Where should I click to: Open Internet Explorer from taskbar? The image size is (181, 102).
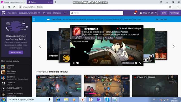coord(58,99)
